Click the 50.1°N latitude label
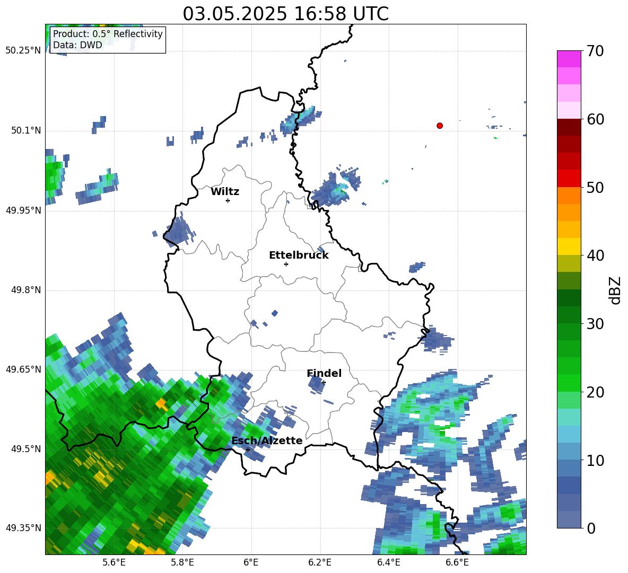Screen dimensions: 628x573 [x=26, y=130]
